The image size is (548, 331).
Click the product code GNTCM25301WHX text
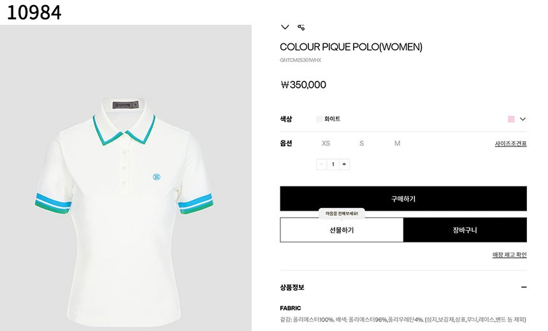(301, 60)
